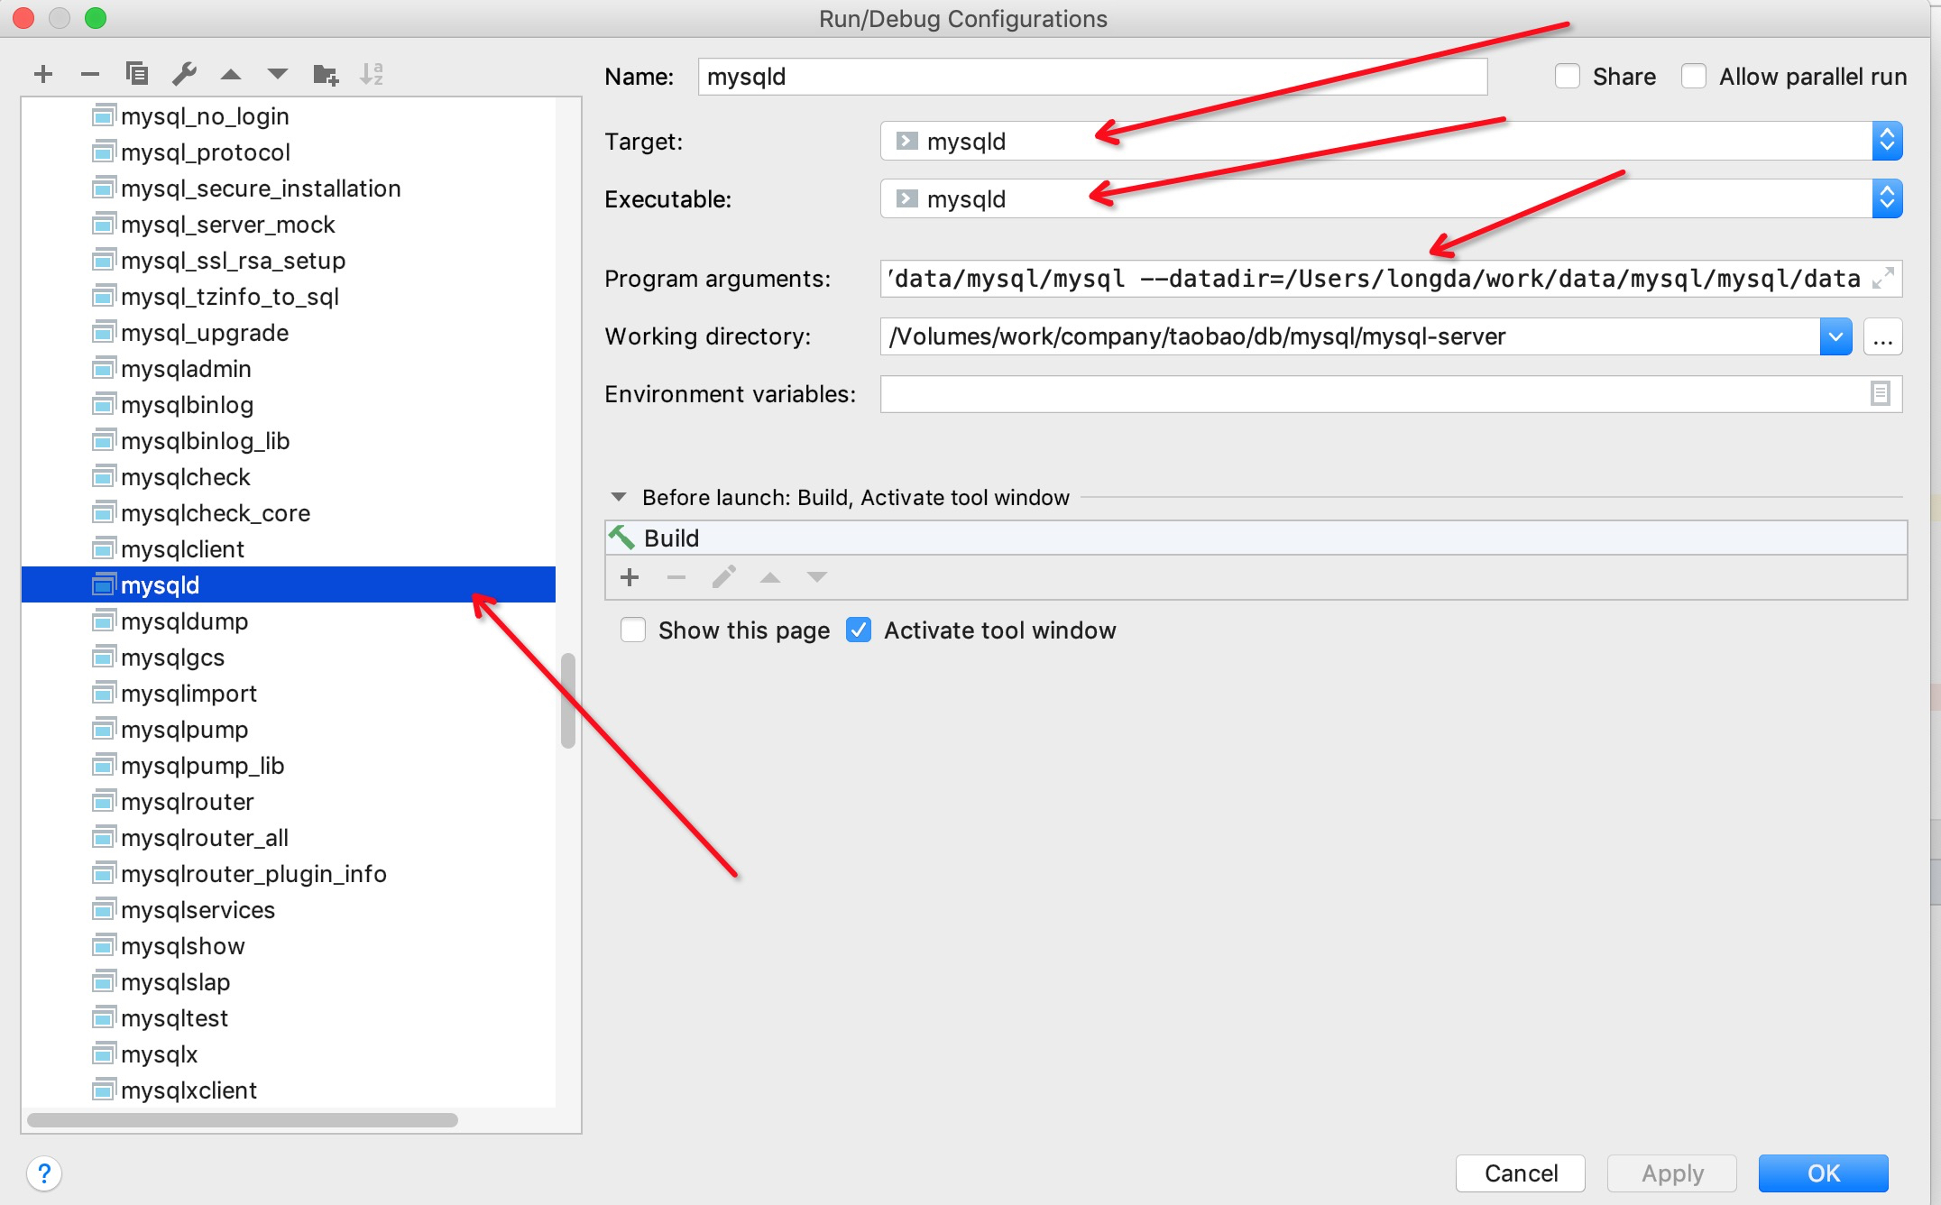Confirm with the OK button
The height and width of the screenshot is (1205, 1941).
point(1824,1173)
